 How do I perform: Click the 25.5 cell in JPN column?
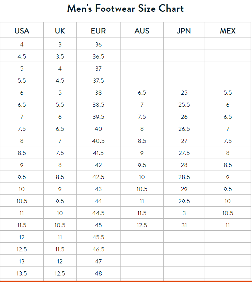[x=184, y=105]
